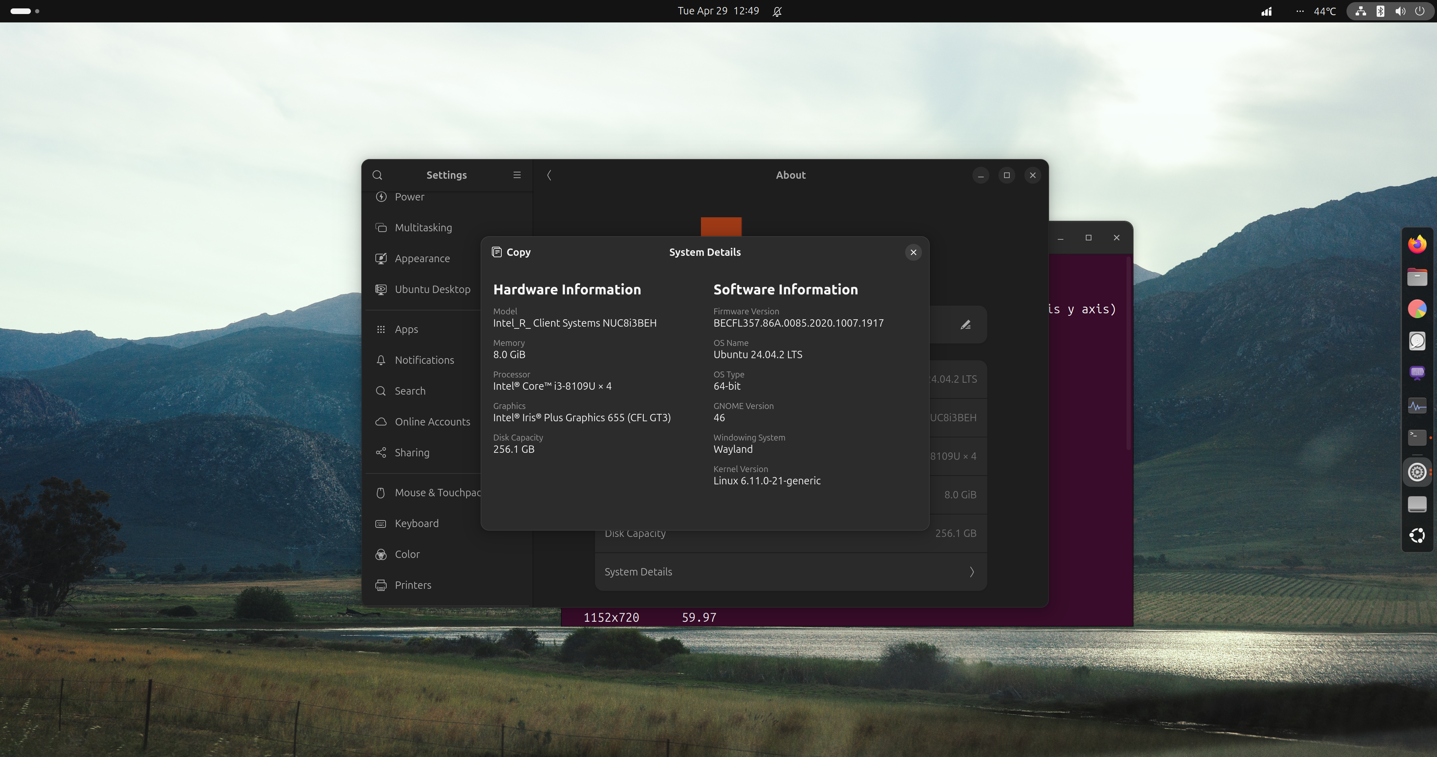Expand the System Details row chevron

point(971,572)
